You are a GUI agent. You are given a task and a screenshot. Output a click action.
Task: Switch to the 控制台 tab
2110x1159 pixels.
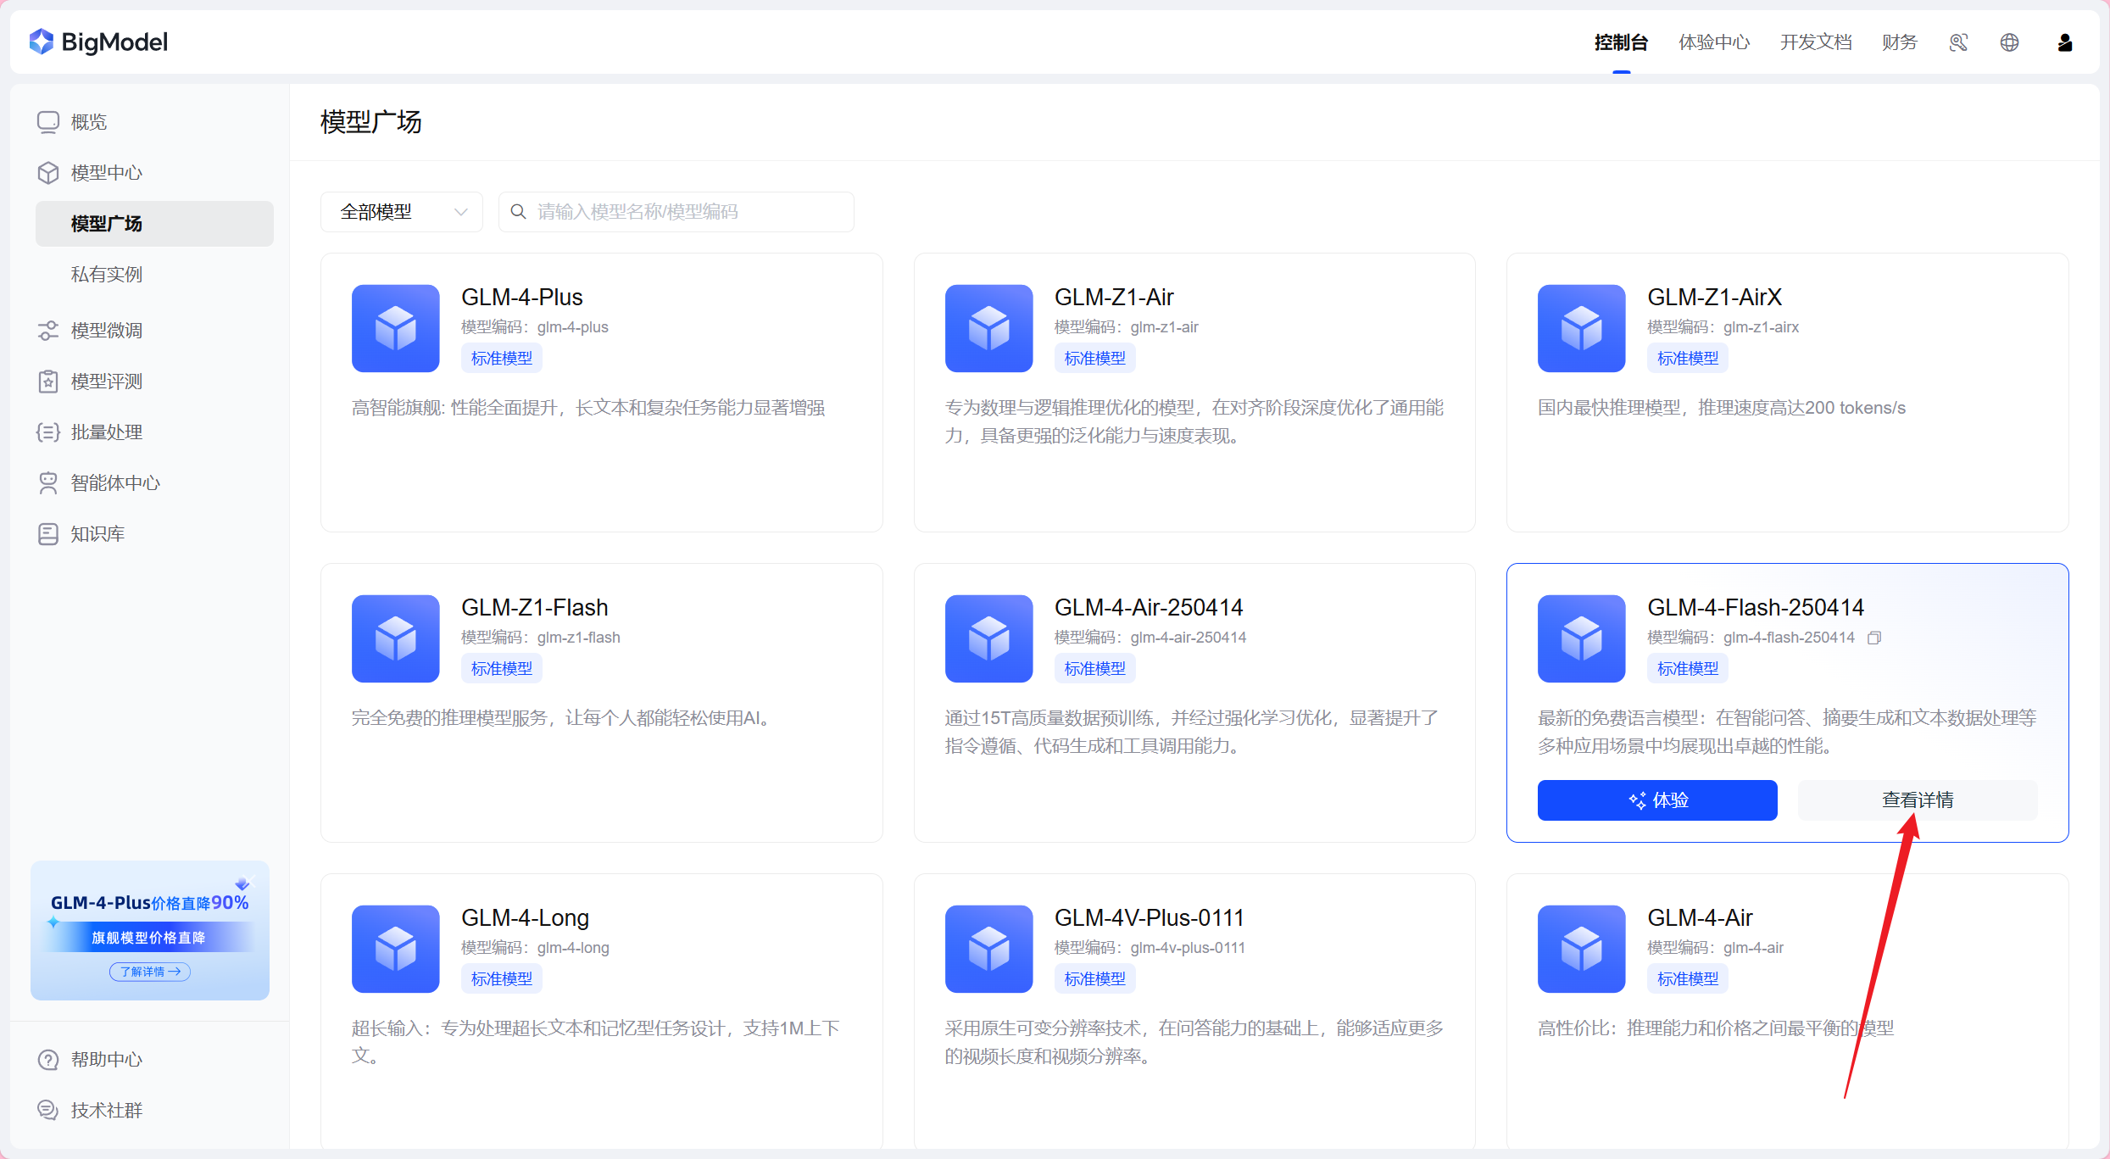point(1621,42)
